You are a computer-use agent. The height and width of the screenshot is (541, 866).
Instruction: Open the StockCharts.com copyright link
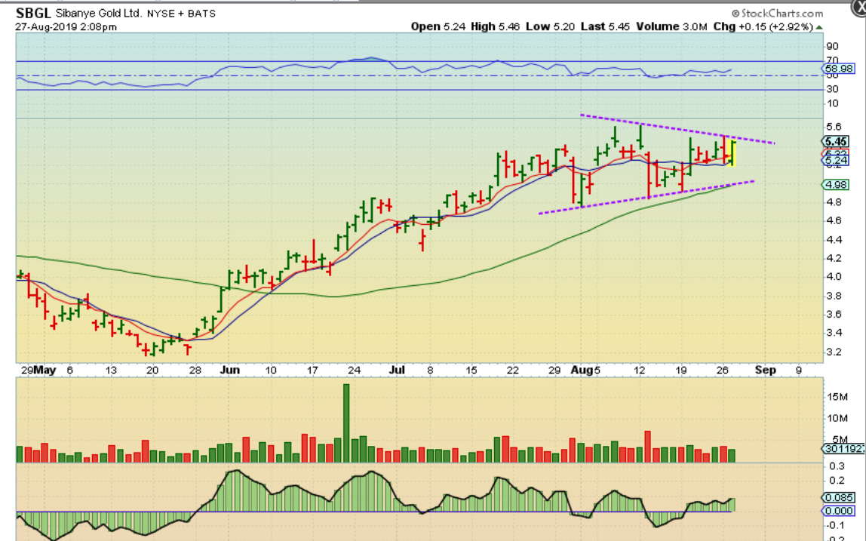pyautogui.click(x=777, y=14)
